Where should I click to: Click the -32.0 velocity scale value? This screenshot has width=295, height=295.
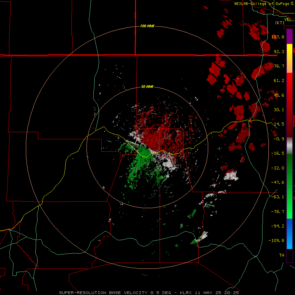coord(278,168)
